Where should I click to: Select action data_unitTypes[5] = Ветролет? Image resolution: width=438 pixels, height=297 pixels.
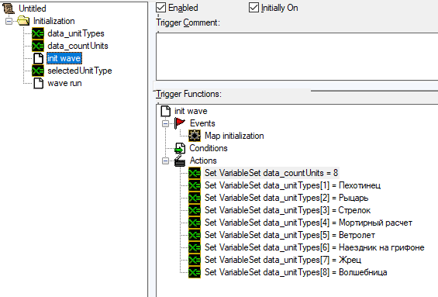(x=290, y=235)
